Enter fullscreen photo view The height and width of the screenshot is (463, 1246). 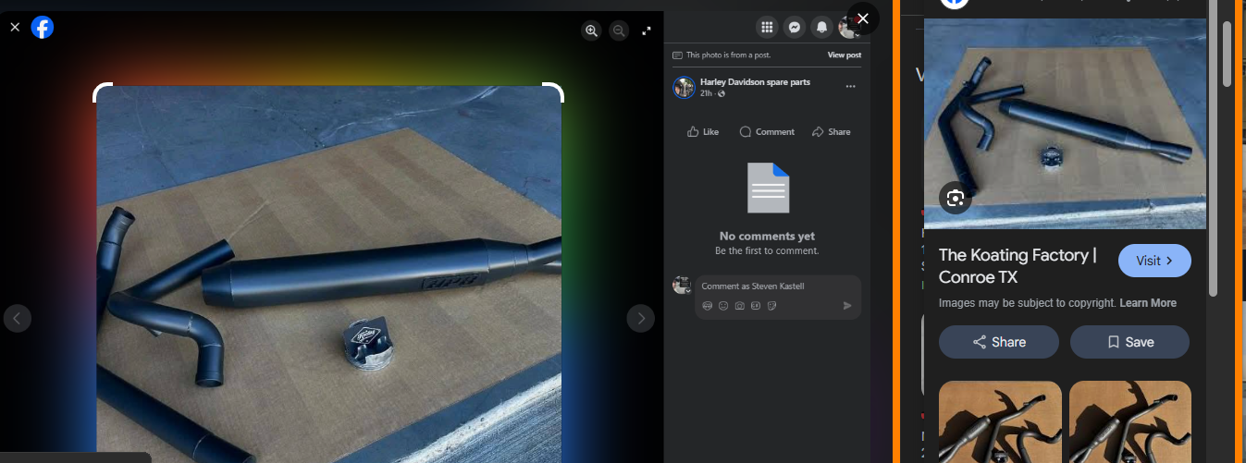pos(647,30)
